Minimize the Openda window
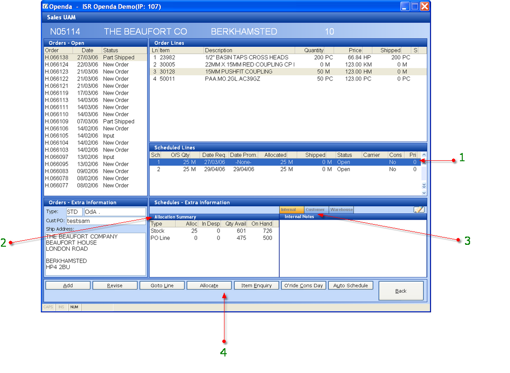Screen dimensions: 510x373 [404, 6]
